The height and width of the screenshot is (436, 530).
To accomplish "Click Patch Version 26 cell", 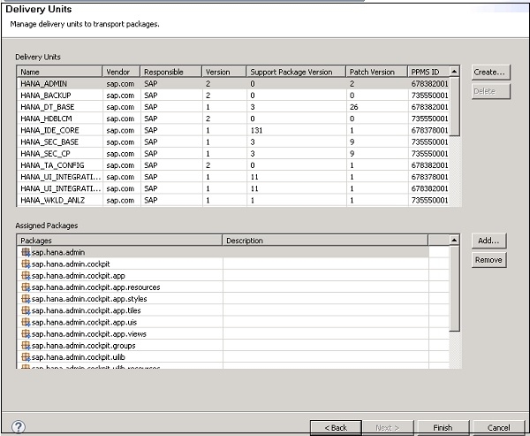I will click(x=377, y=107).
